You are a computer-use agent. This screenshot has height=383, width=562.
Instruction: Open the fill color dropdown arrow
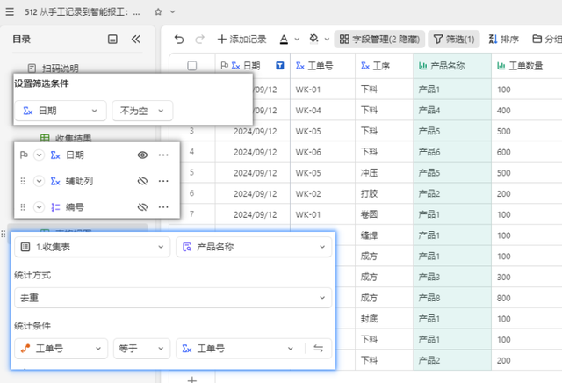click(x=327, y=40)
